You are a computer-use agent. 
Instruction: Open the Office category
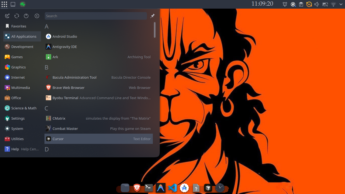22,98
